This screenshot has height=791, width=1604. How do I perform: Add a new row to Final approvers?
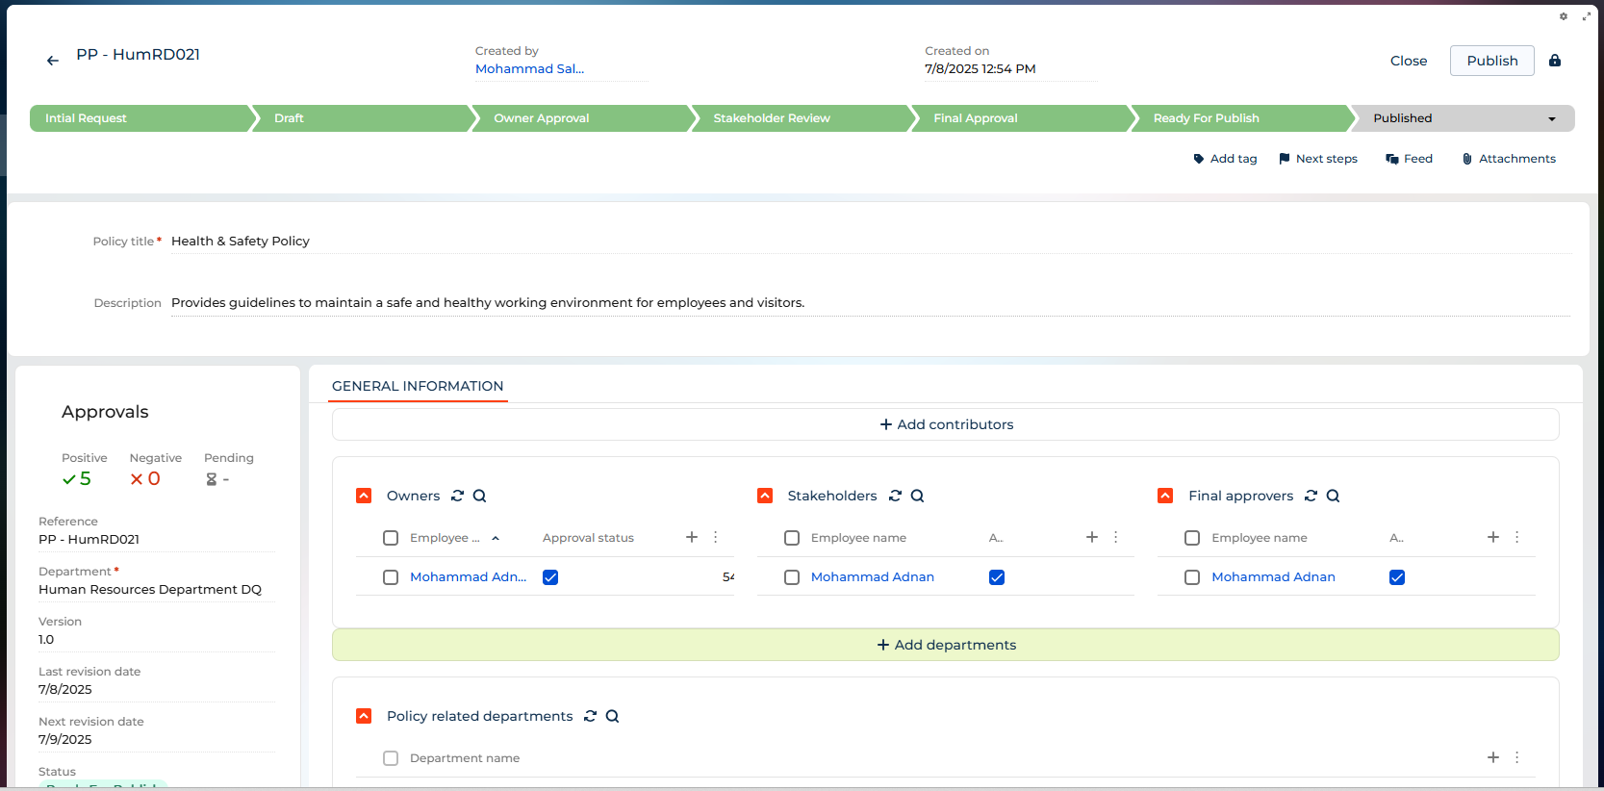pos(1492,537)
